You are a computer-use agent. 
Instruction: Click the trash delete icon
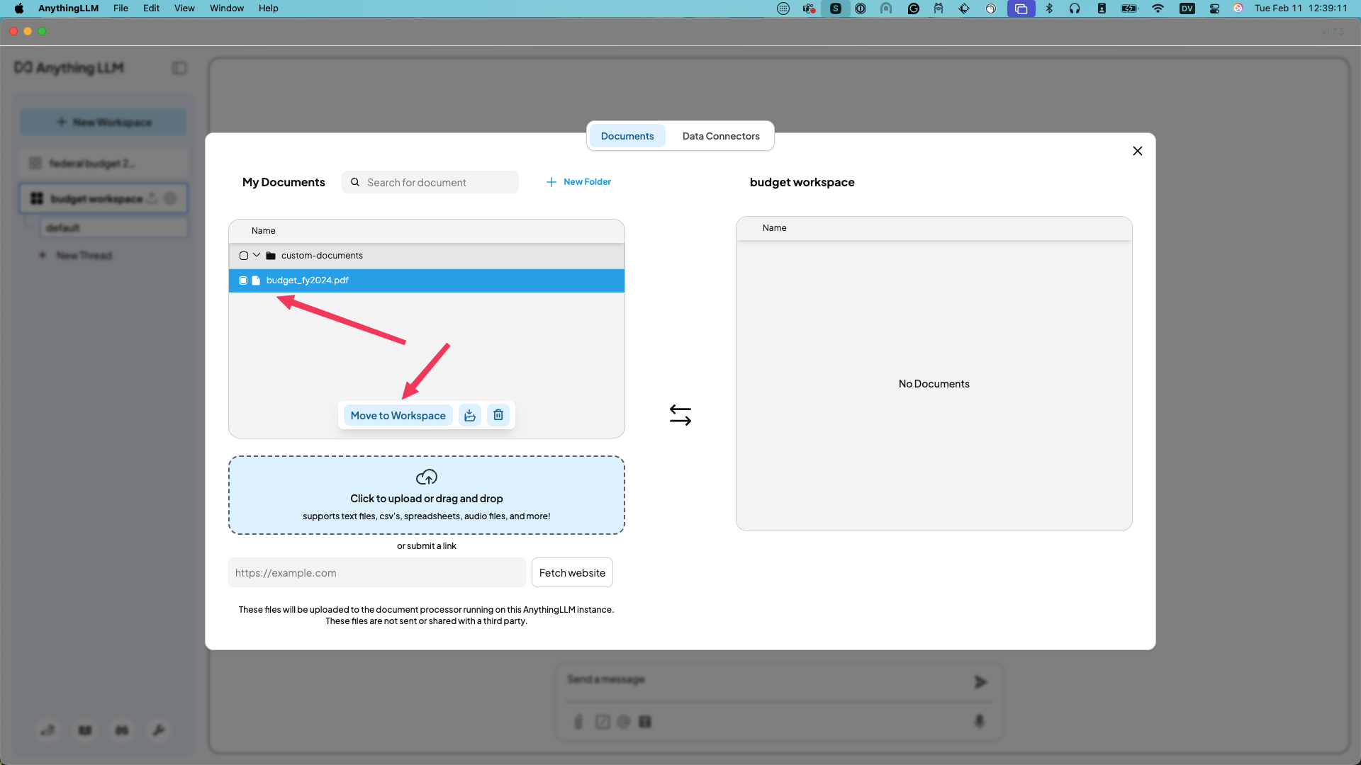pos(498,415)
